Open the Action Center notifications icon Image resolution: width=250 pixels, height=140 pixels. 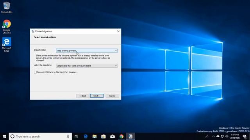click(x=245, y=136)
